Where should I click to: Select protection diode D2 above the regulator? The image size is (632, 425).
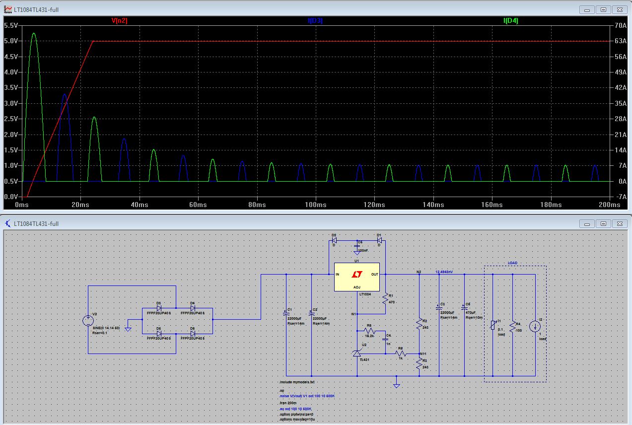coord(334,240)
